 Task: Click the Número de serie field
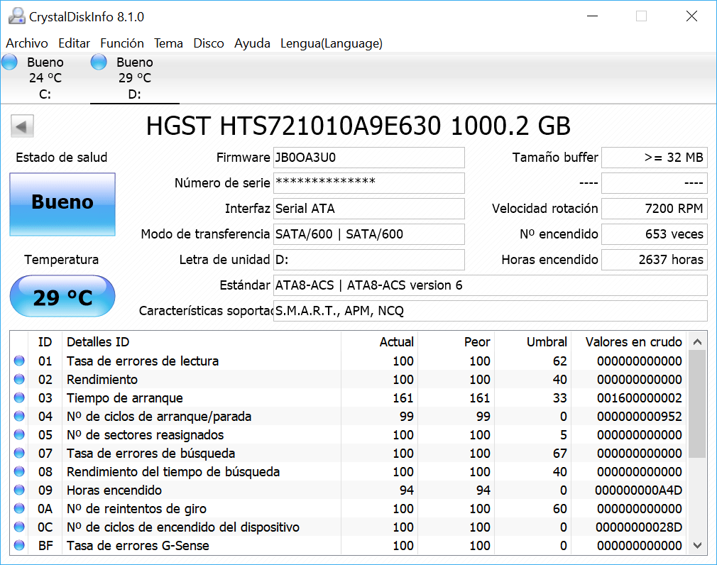coord(369,183)
